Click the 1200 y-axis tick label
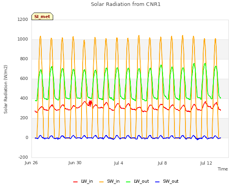Screen dimensions: 252x189 point(23,19)
